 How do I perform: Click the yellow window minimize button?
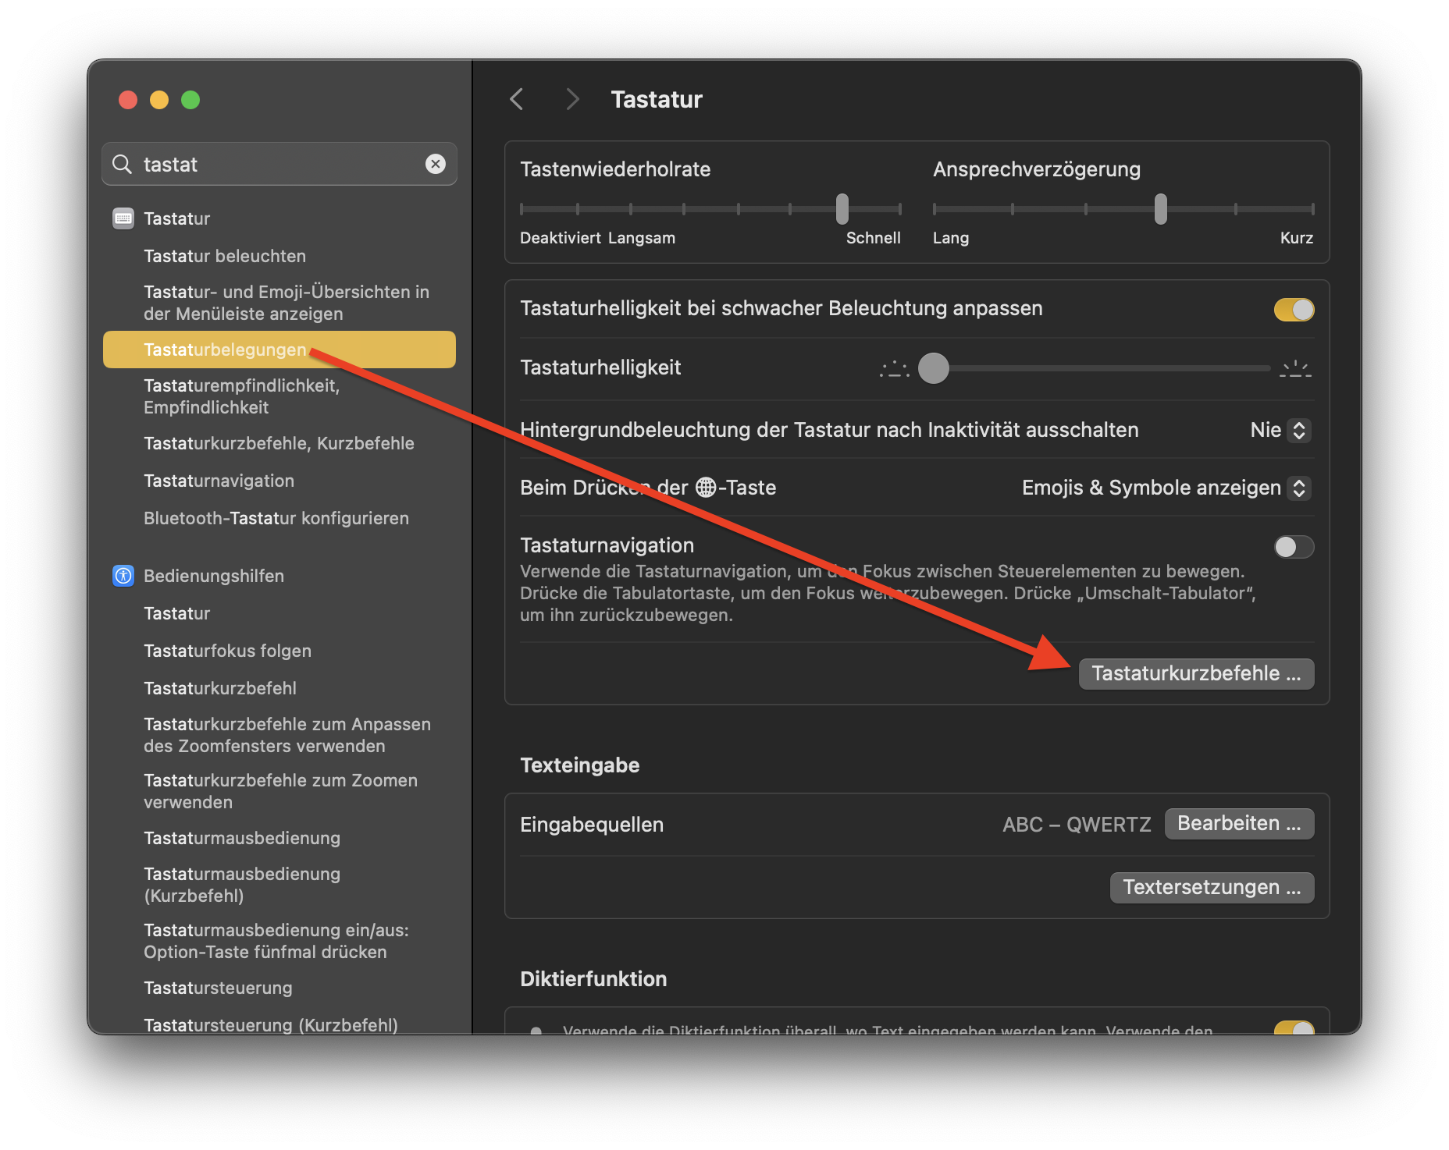tap(159, 100)
